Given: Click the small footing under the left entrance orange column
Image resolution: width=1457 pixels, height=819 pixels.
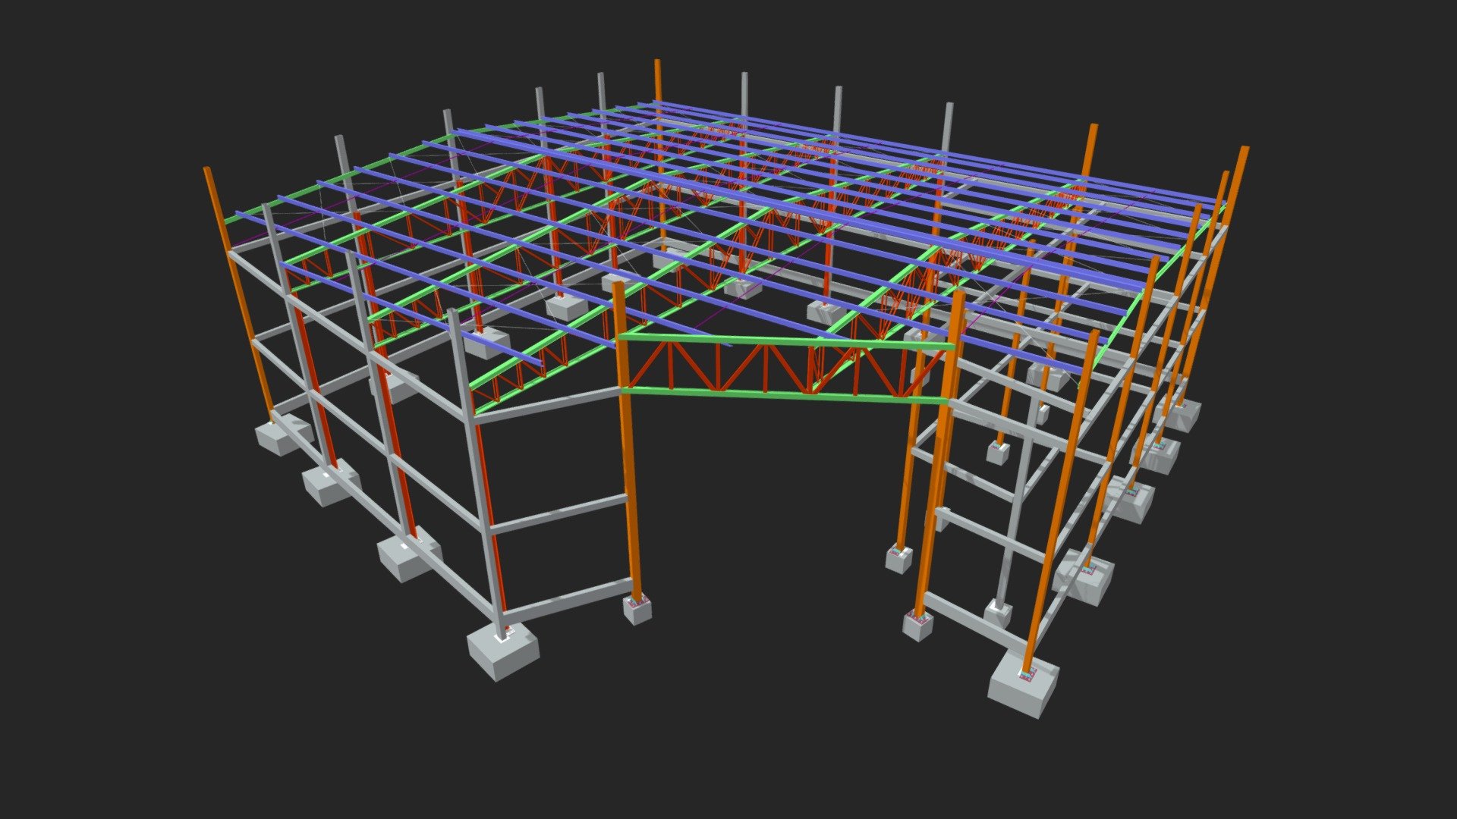Looking at the screenshot, I should pos(637,608).
